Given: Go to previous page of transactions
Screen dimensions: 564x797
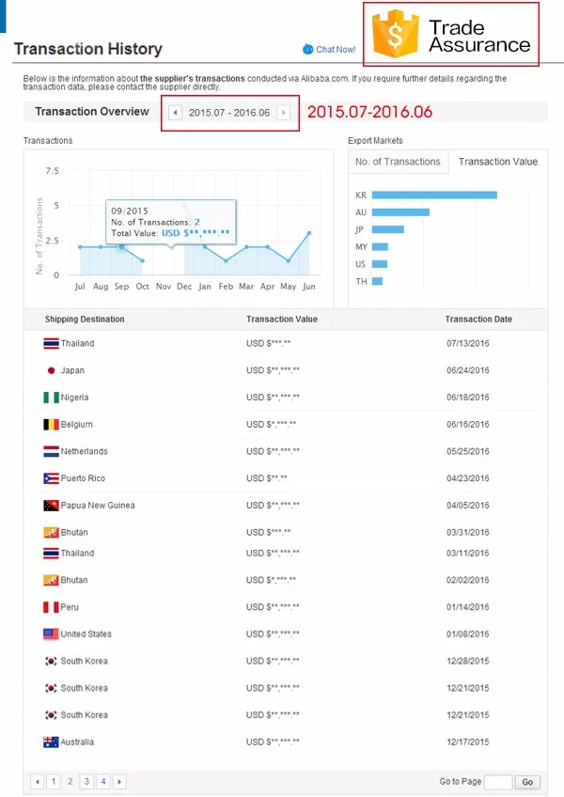Looking at the screenshot, I should pos(37,781).
